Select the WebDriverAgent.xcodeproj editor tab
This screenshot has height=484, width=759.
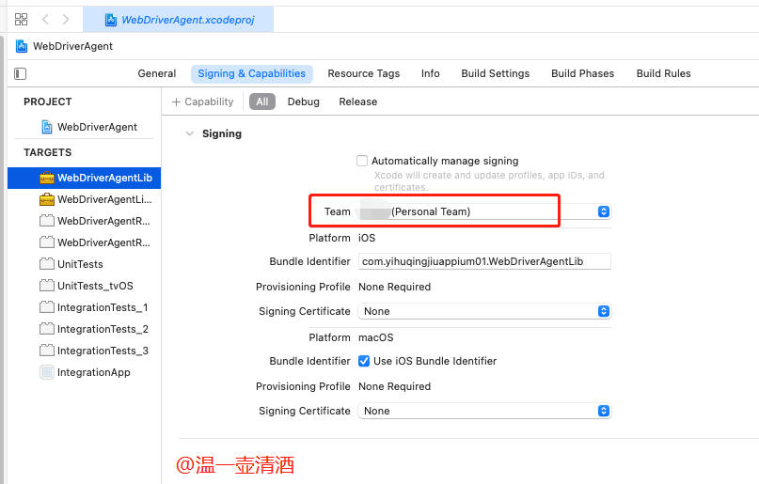[178, 20]
